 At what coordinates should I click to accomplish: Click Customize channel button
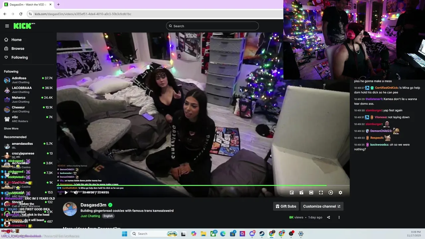[x=322, y=206]
